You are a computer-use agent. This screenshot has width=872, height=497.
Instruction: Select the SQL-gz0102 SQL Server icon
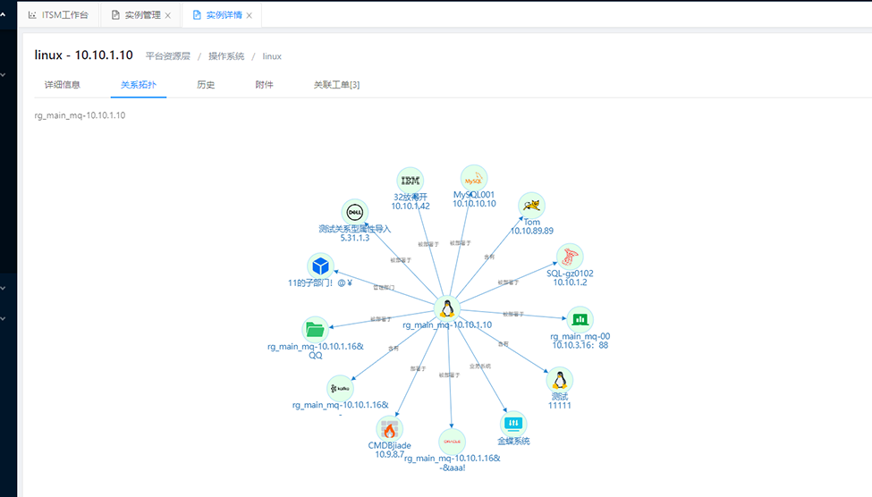click(570, 257)
